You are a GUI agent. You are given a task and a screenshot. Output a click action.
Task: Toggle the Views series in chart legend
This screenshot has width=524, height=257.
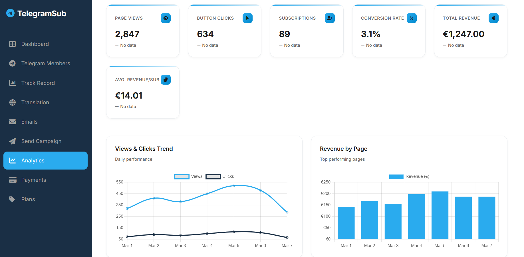tap(188, 176)
